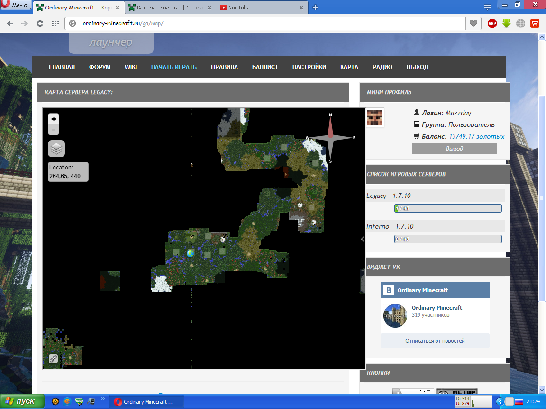The width and height of the screenshot is (546, 409).
Task: Close the YouTube tab
Action: (301, 7)
